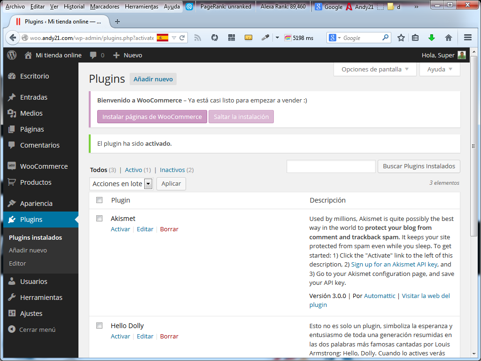Click Añadir nuevo button beside Plugins
481x361 pixels.
pyautogui.click(x=153, y=79)
